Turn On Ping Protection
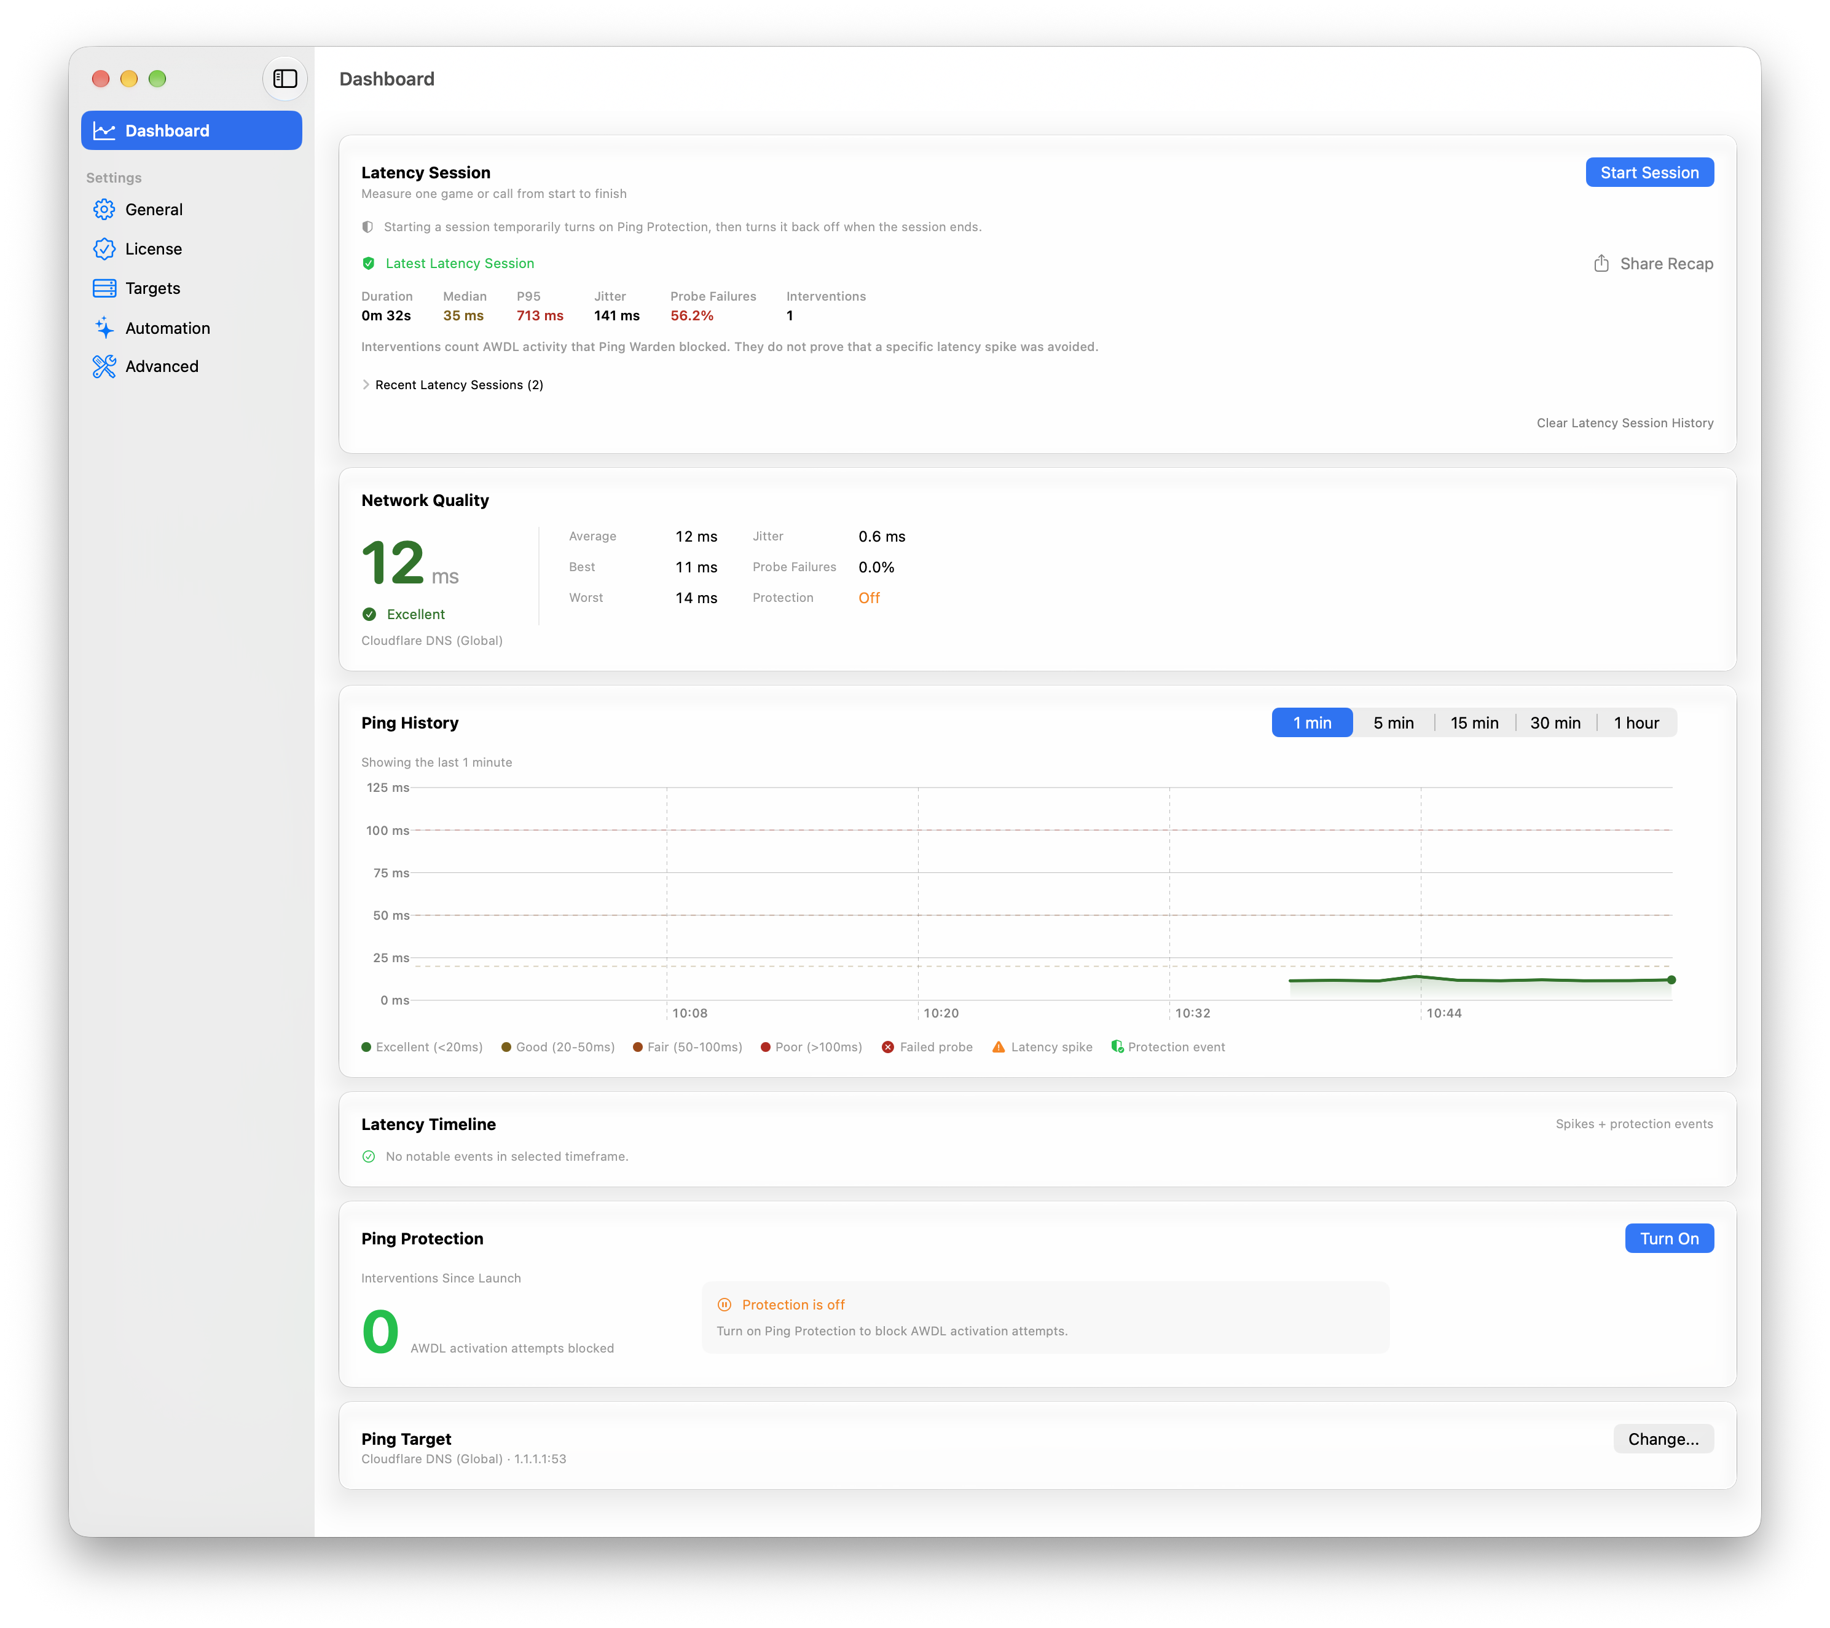1830x1628 pixels. point(1669,1239)
